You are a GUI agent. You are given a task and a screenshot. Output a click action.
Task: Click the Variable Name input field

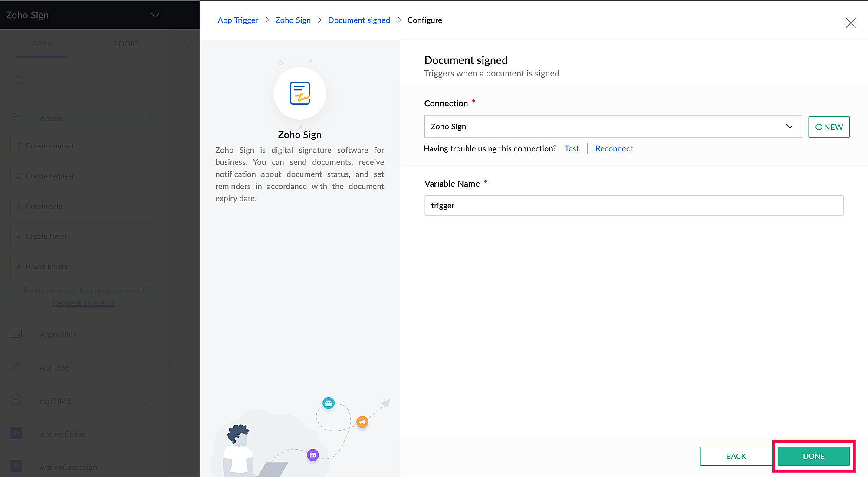click(633, 205)
